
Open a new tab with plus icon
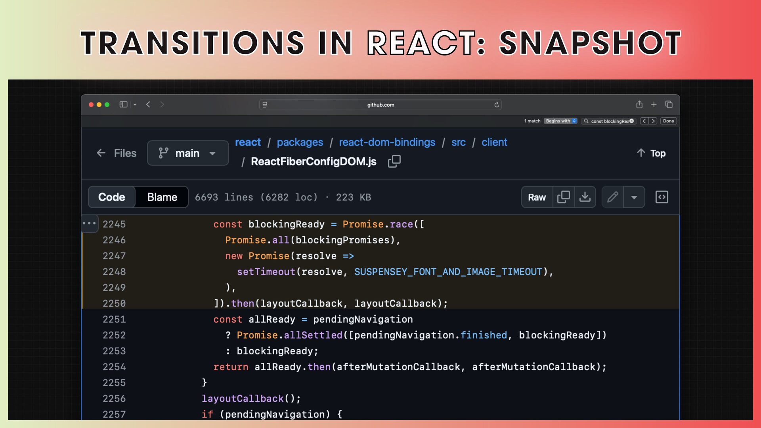click(654, 104)
